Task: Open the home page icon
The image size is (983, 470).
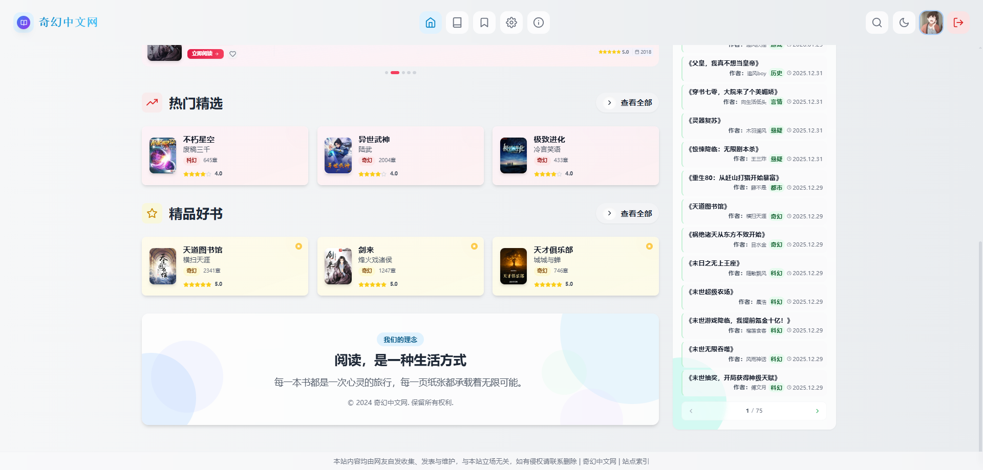Action: pyautogui.click(x=431, y=23)
